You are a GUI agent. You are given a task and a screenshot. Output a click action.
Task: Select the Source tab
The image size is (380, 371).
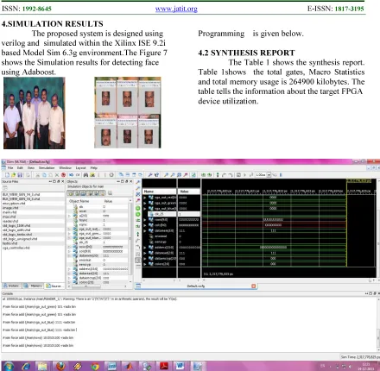click(x=54, y=286)
